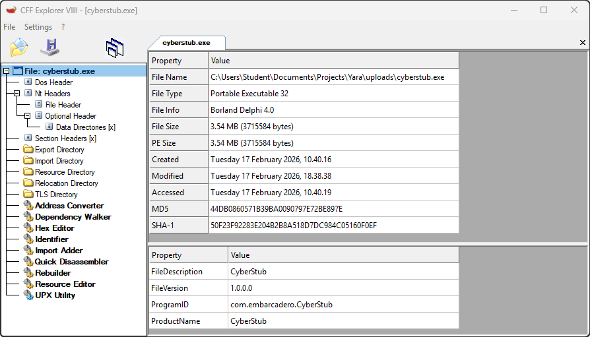Viewport: 590px width, 337px height.
Task: Open the Resource Editor tool
Action: point(65,284)
